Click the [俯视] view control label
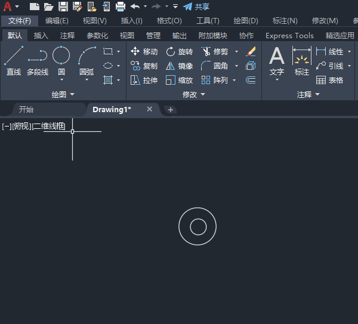The width and height of the screenshot is (358, 324). [x=21, y=126]
